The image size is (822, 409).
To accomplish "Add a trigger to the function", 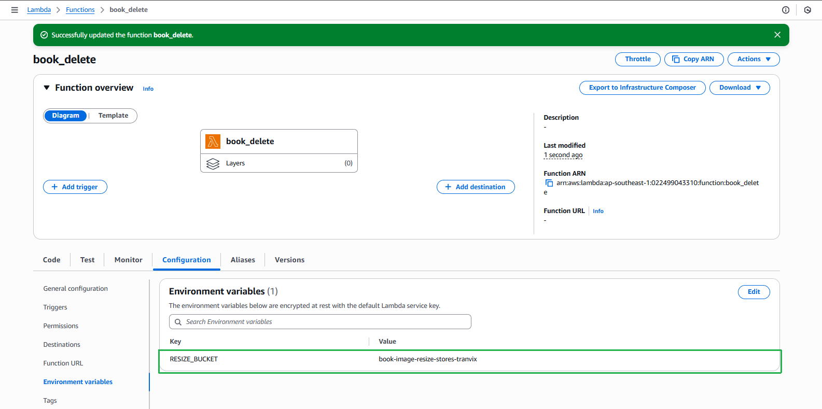I will point(75,187).
